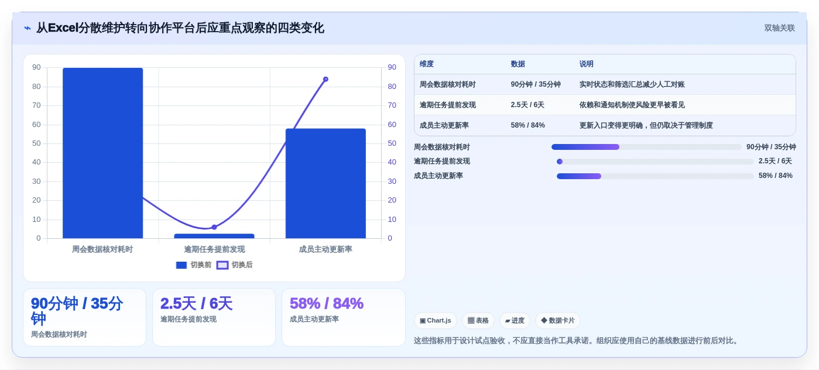Click the progress value 2.5天 / 6天
This screenshot has height=370, width=819.
[x=775, y=162]
